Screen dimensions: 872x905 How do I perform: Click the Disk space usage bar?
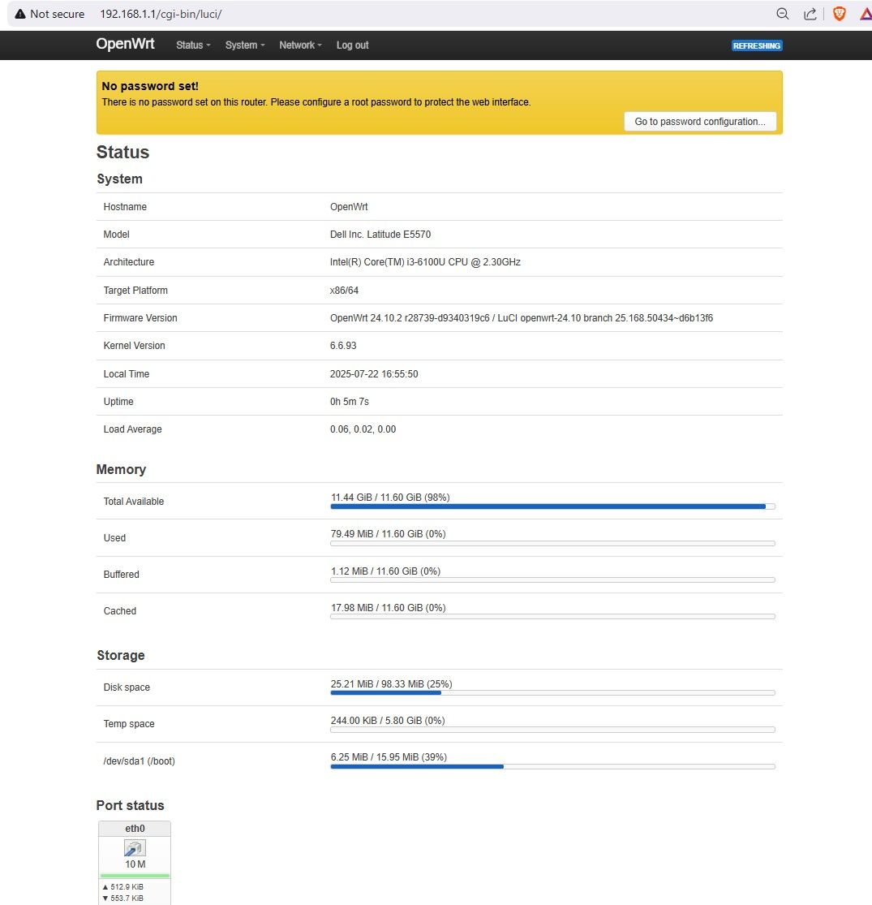(x=552, y=692)
